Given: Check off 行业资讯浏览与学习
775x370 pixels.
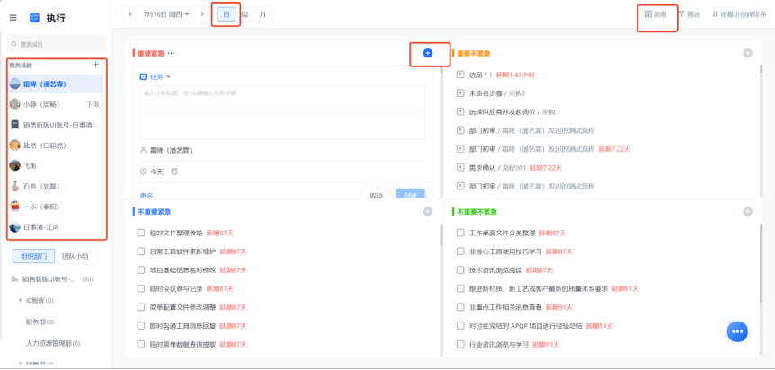Looking at the screenshot, I should 460,344.
